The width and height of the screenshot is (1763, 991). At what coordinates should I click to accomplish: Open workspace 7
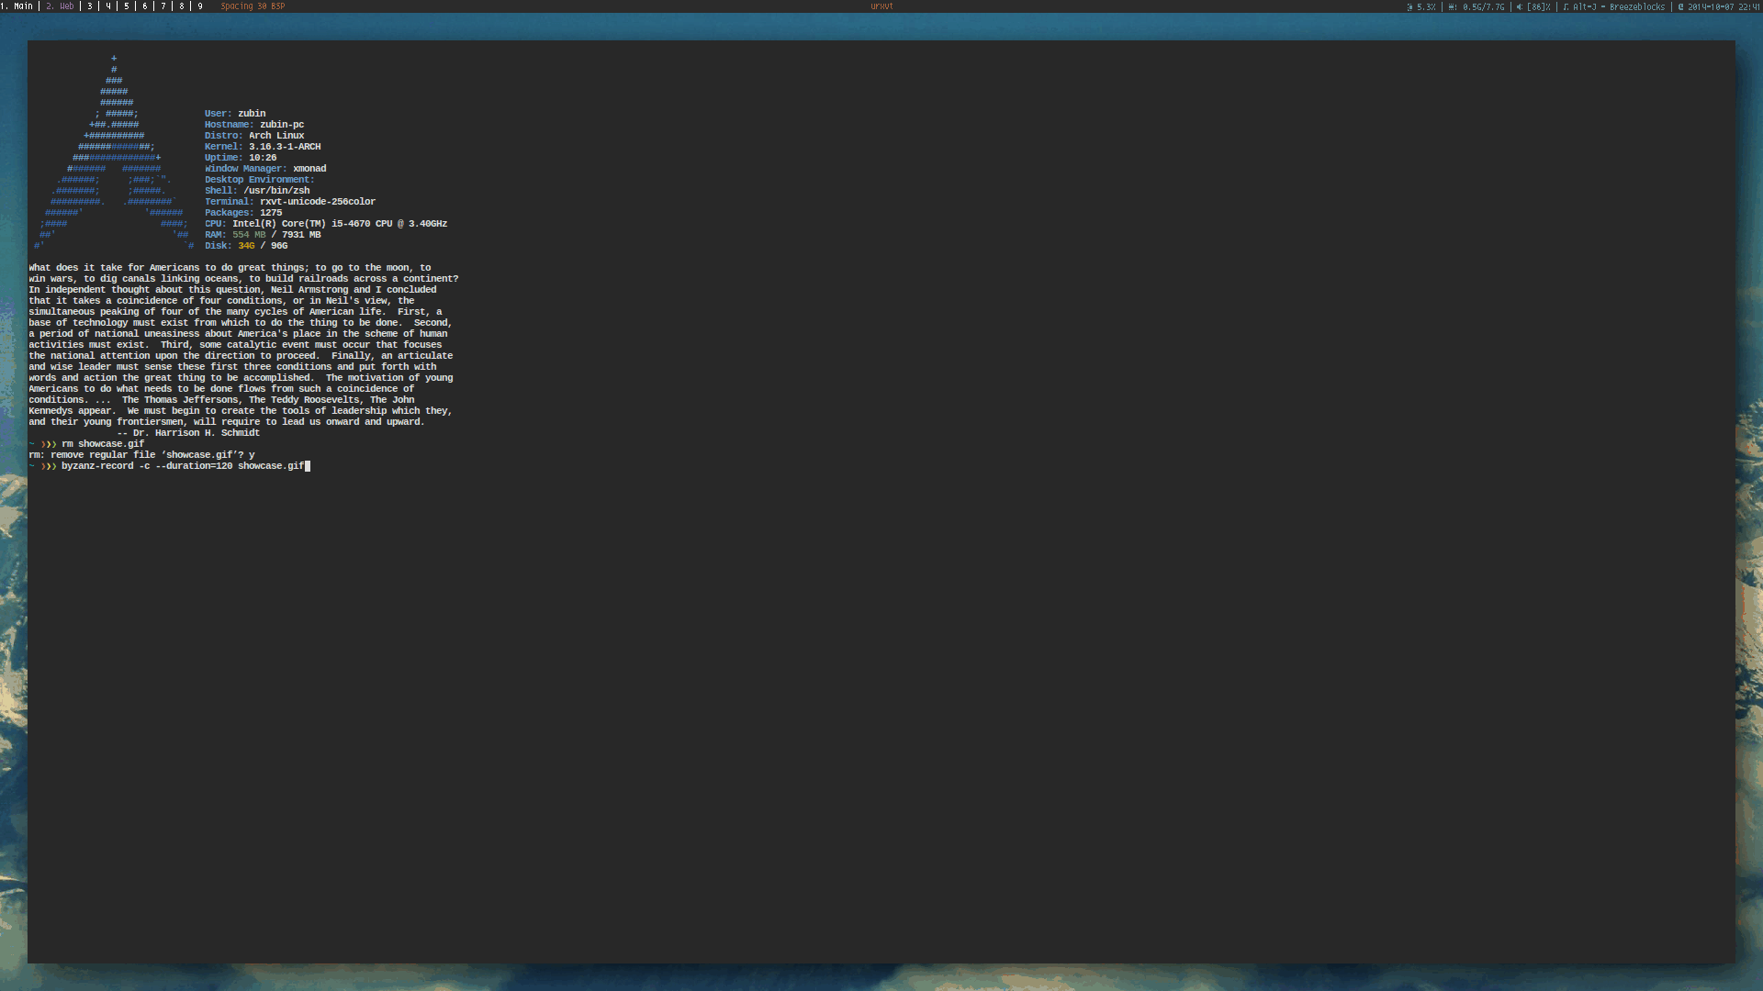click(x=163, y=6)
